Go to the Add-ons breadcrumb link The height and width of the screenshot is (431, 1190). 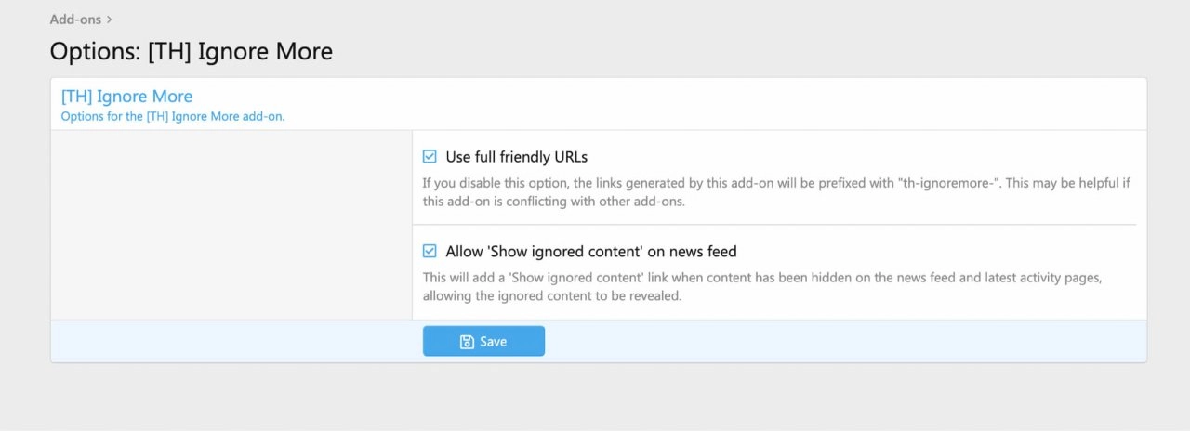point(75,19)
